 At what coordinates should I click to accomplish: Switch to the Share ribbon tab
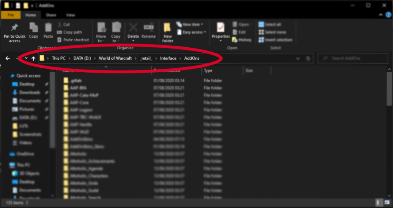click(x=51, y=15)
